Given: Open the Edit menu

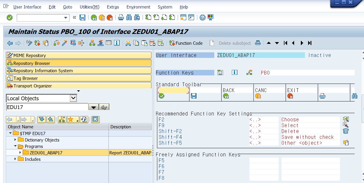Looking at the screenshot, I should 52,7.
